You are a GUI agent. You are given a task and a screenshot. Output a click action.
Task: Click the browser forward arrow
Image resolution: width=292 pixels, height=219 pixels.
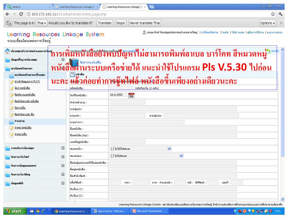[x=14, y=14]
